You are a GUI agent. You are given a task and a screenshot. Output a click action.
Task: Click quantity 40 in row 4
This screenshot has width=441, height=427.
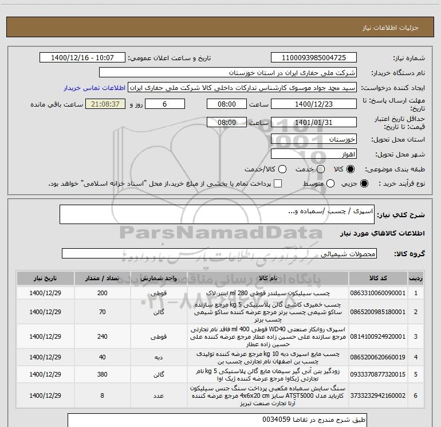pyautogui.click(x=102, y=357)
